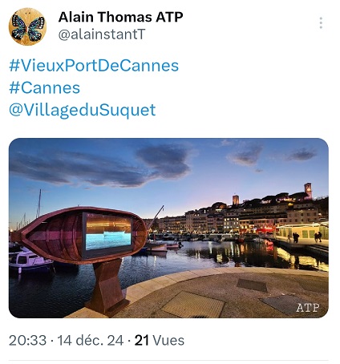
Task: Open the Cannes harbor photo
Action: 168,228
